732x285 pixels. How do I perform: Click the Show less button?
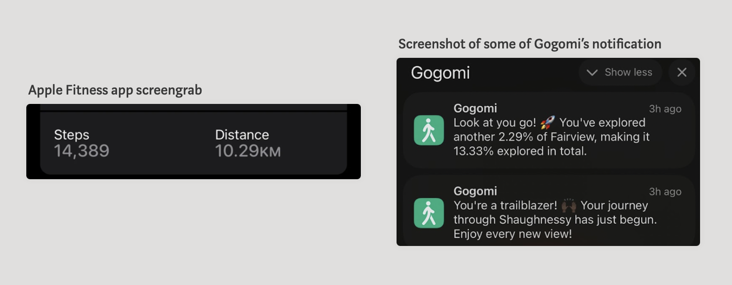point(620,72)
